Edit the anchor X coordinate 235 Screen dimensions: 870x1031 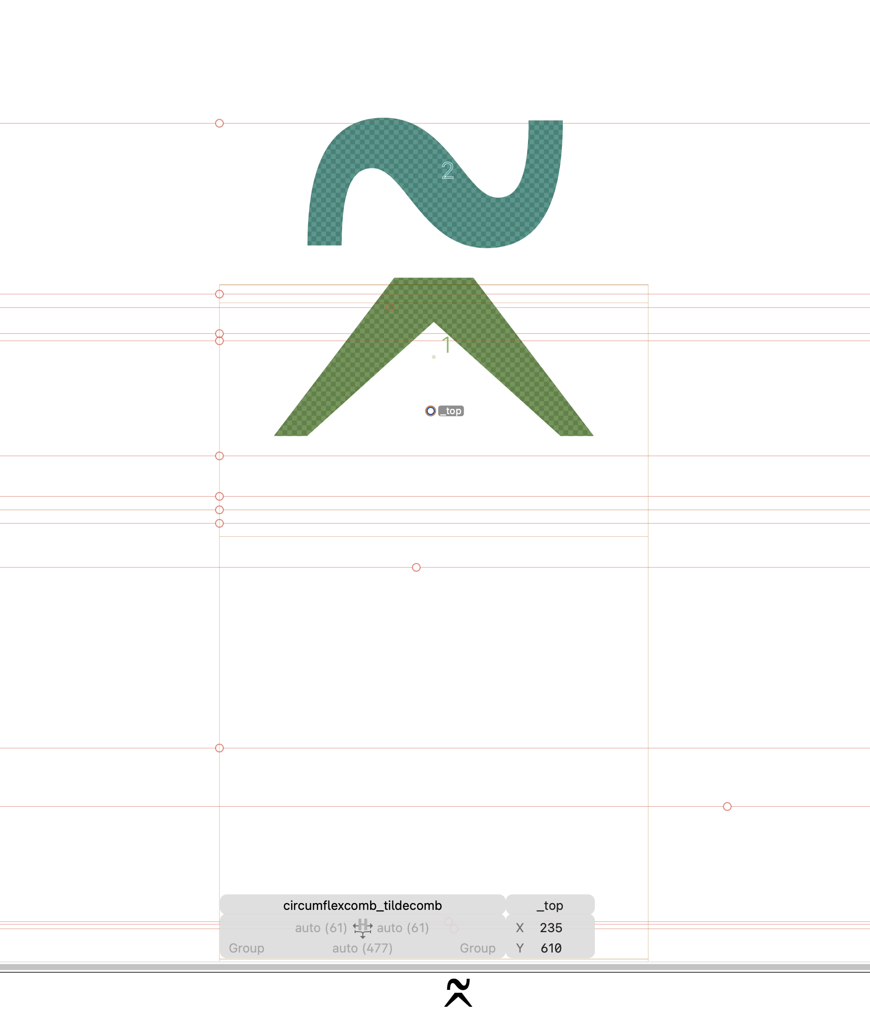551,928
